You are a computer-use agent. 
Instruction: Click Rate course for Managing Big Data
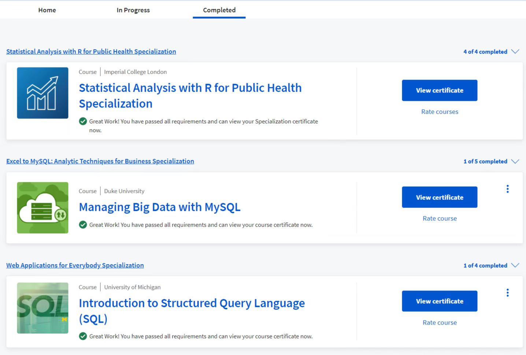[440, 219]
